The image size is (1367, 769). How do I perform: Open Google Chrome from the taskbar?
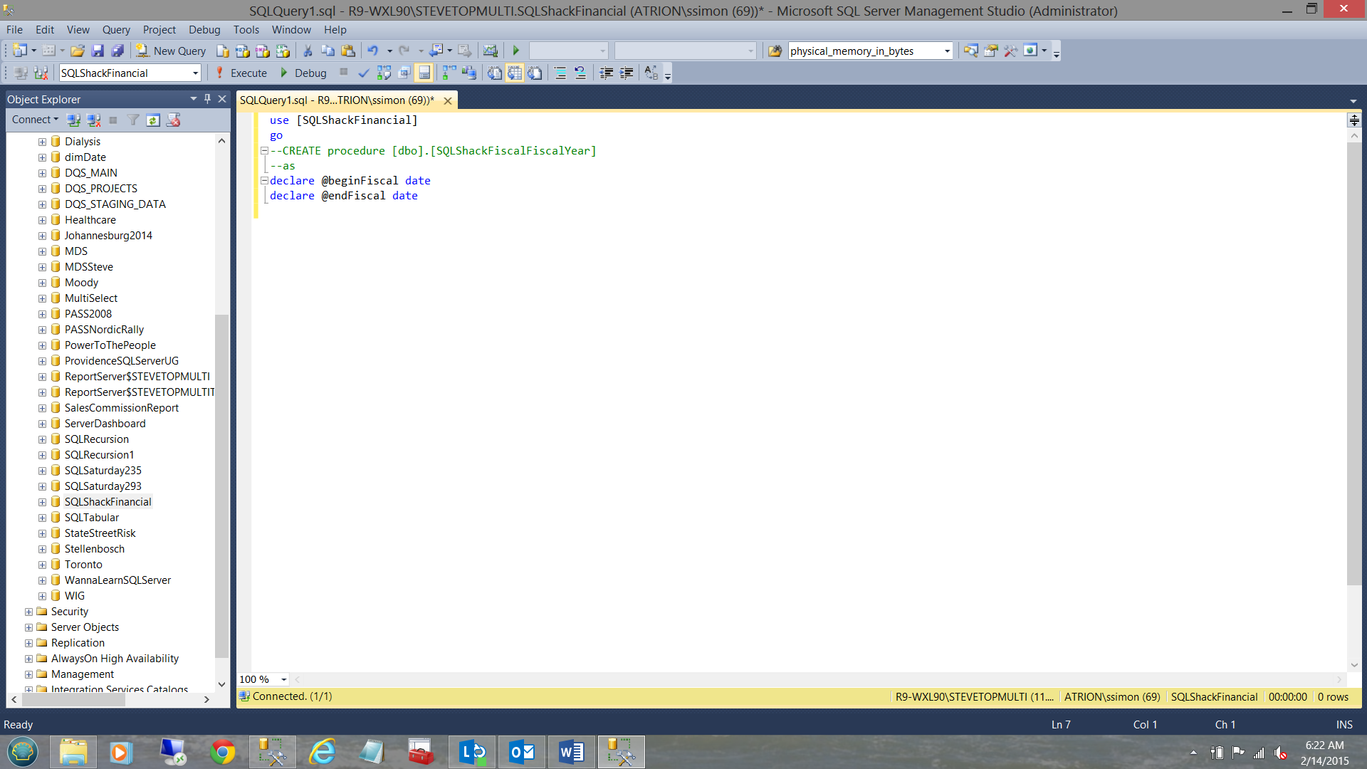pyautogui.click(x=222, y=752)
